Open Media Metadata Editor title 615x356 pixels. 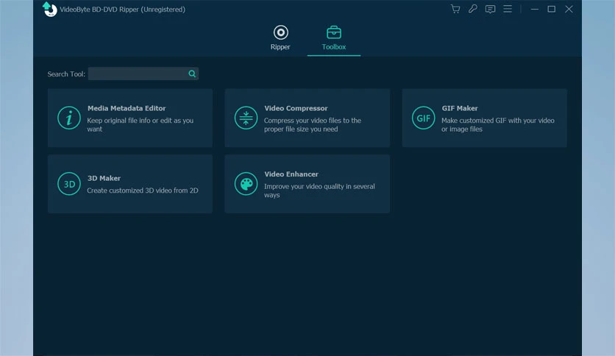(127, 108)
